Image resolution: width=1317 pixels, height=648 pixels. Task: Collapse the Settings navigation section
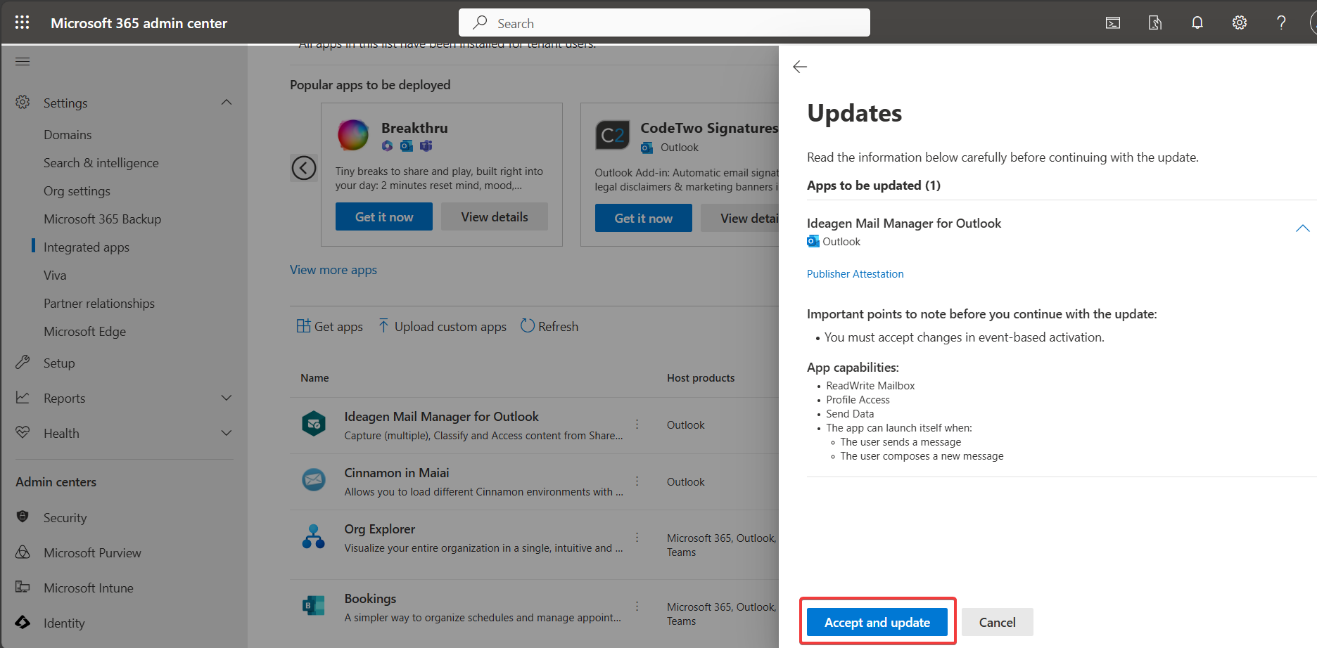226,103
